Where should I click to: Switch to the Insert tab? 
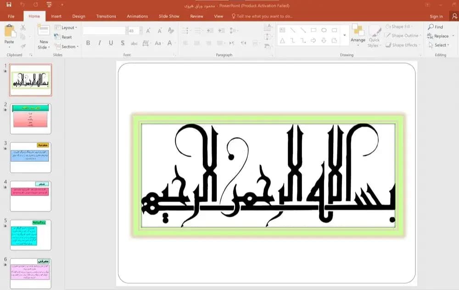[56, 16]
